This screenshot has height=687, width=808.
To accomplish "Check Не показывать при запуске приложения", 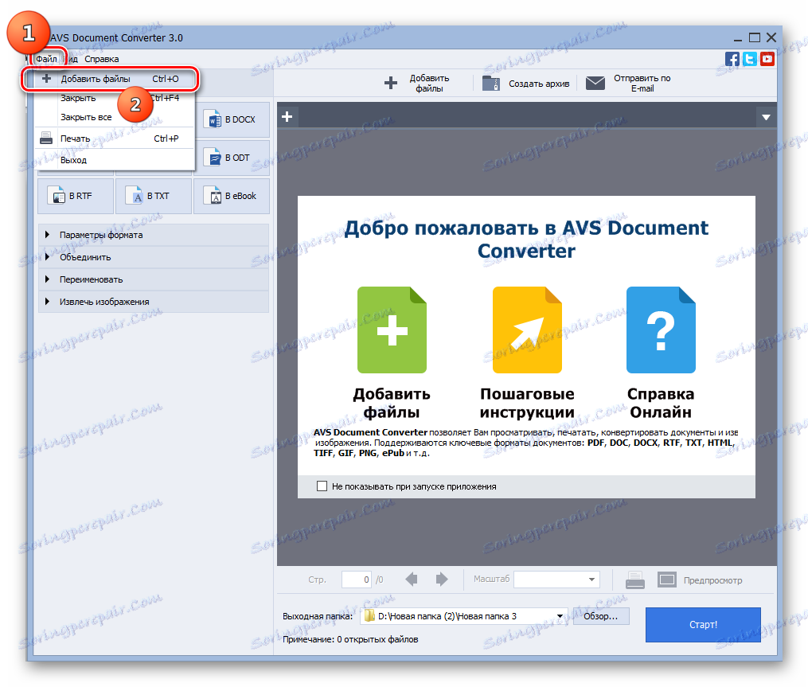I will [322, 486].
